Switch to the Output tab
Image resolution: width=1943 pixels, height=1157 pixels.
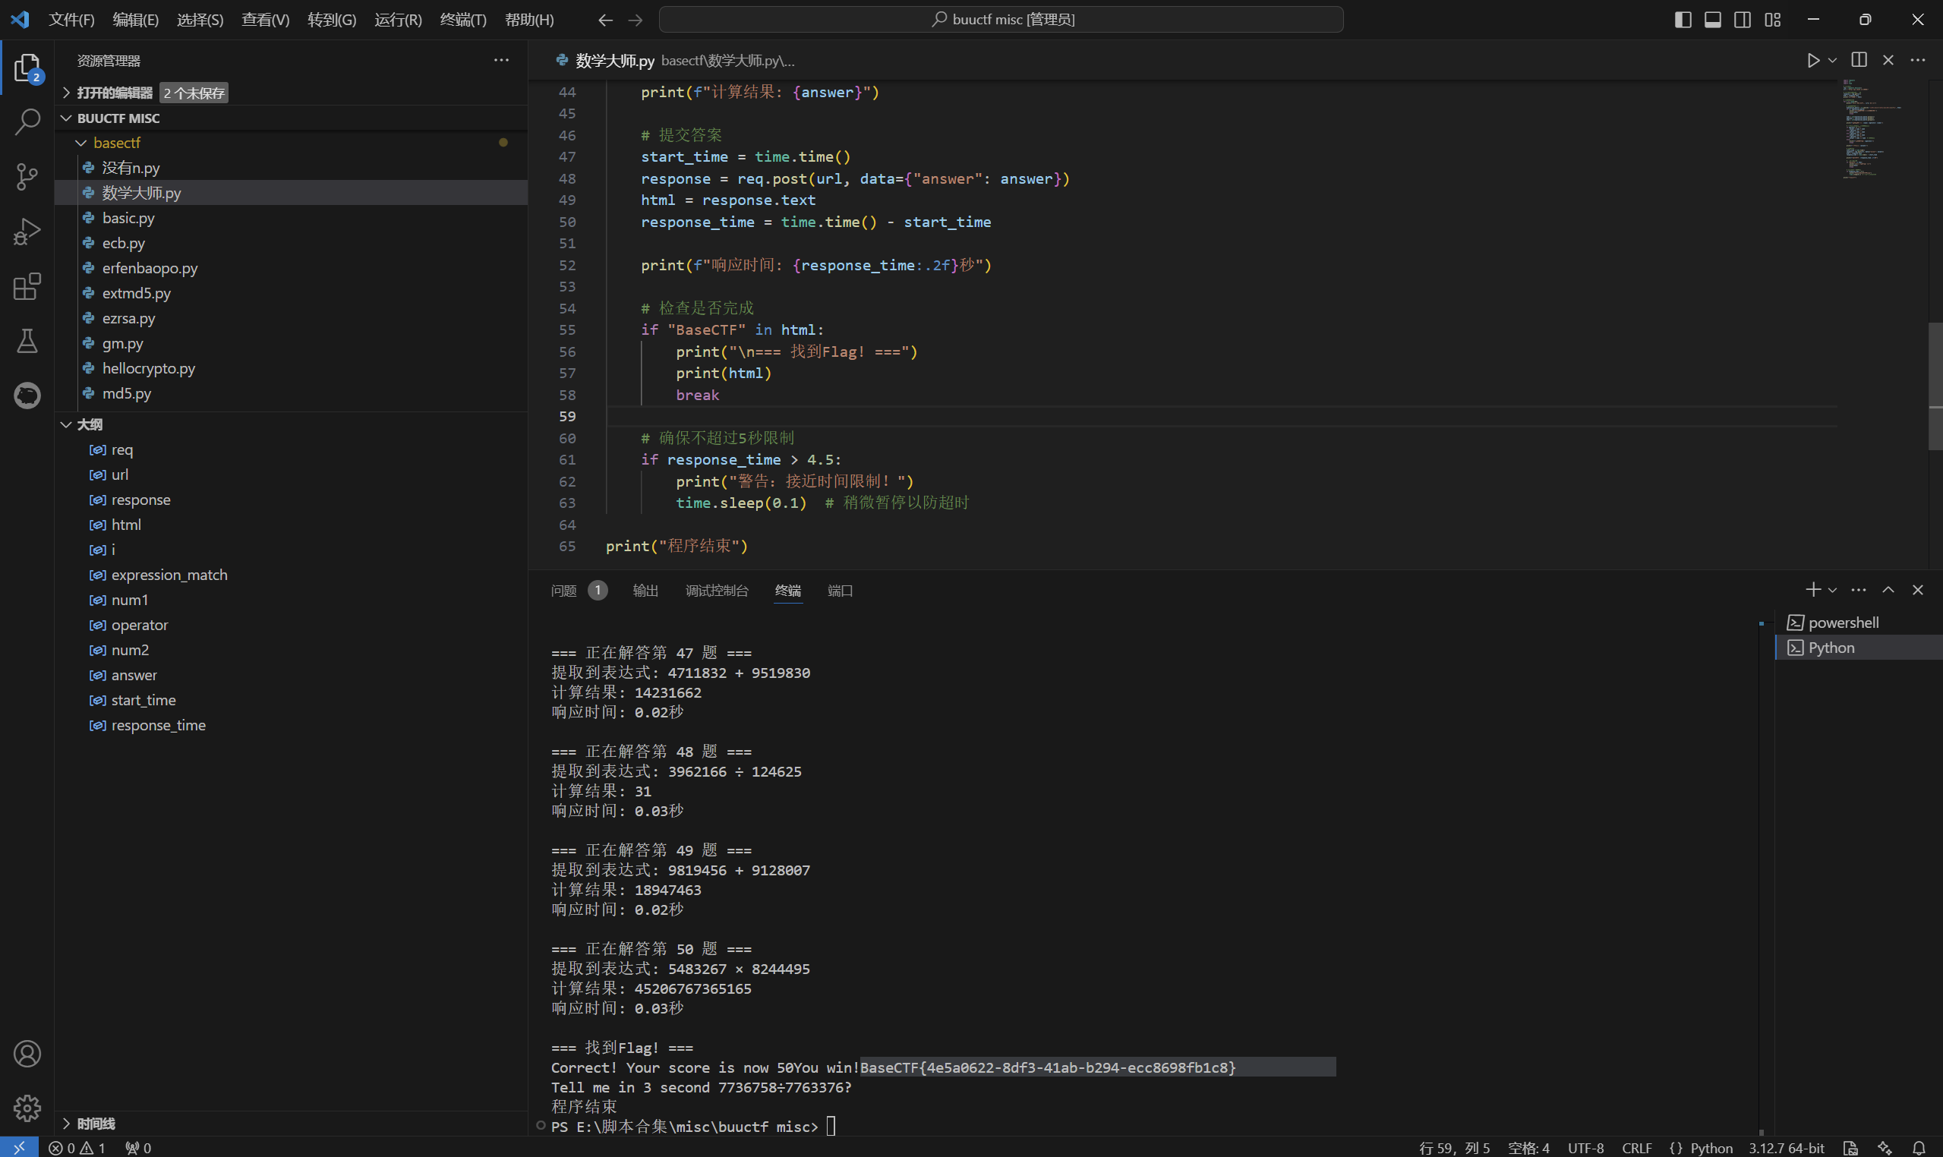645,590
